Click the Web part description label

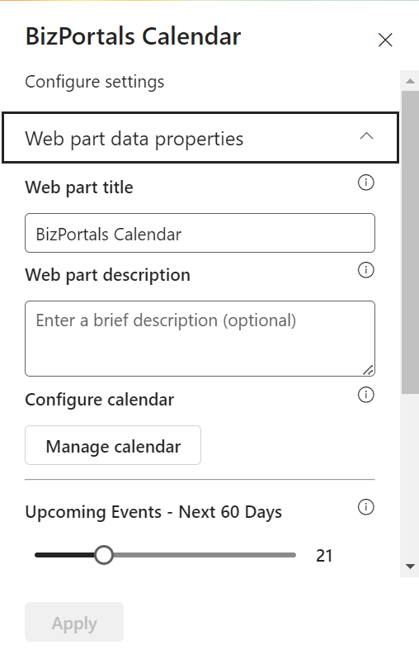[x=108, y=275]
